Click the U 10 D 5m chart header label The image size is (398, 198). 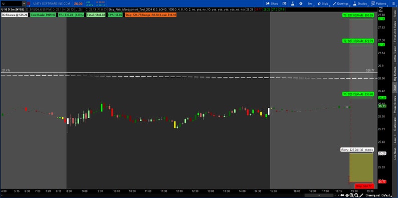pos(12,10)
